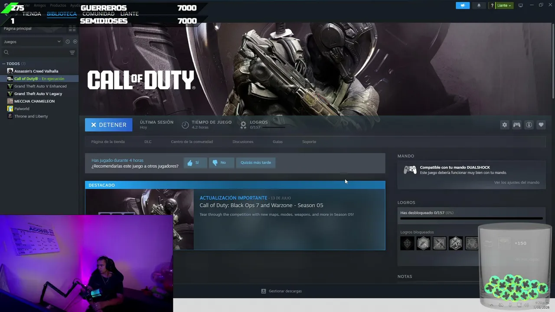Open the second locked achievement icon
This screenshot has width=555, height=312.
pyautogui.click(x=424, y=243)
